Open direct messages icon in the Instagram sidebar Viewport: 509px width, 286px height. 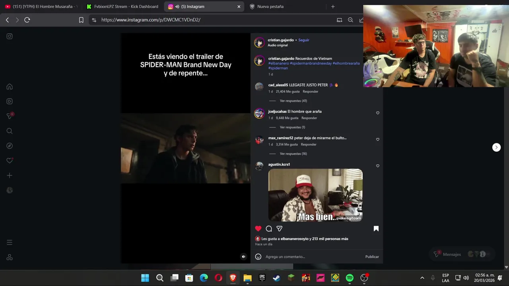pos(10,116)
